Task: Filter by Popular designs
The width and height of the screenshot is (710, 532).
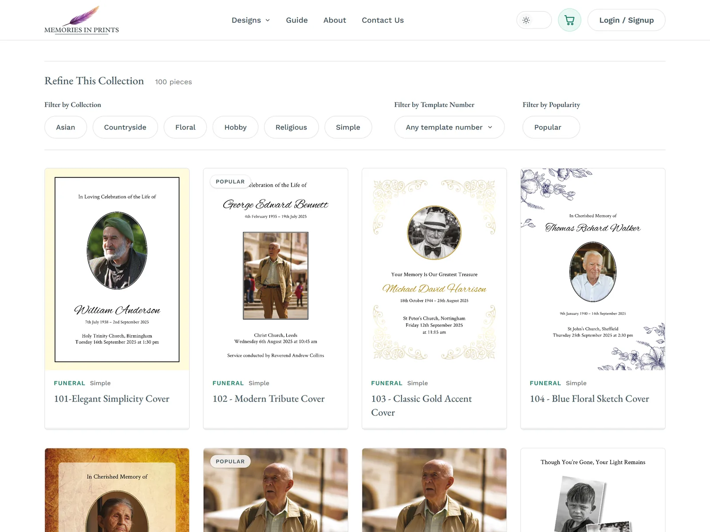Action: pos(551,127)
